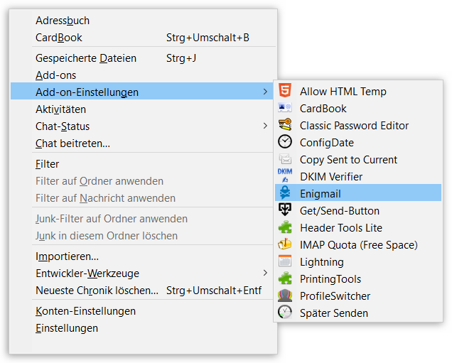Click the ProfileSwitcher icon
This screenshot has width=452, height=363.
point(285,296)
